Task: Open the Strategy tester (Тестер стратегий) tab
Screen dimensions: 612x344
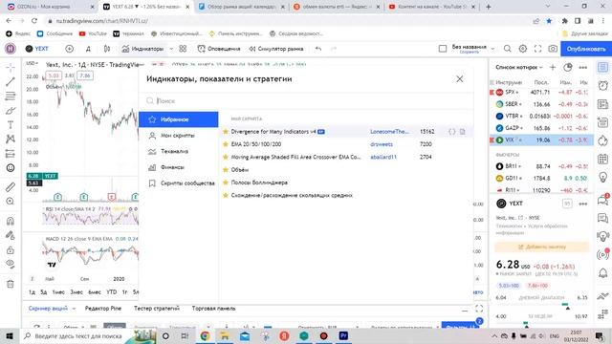Action: click(157, 309)
